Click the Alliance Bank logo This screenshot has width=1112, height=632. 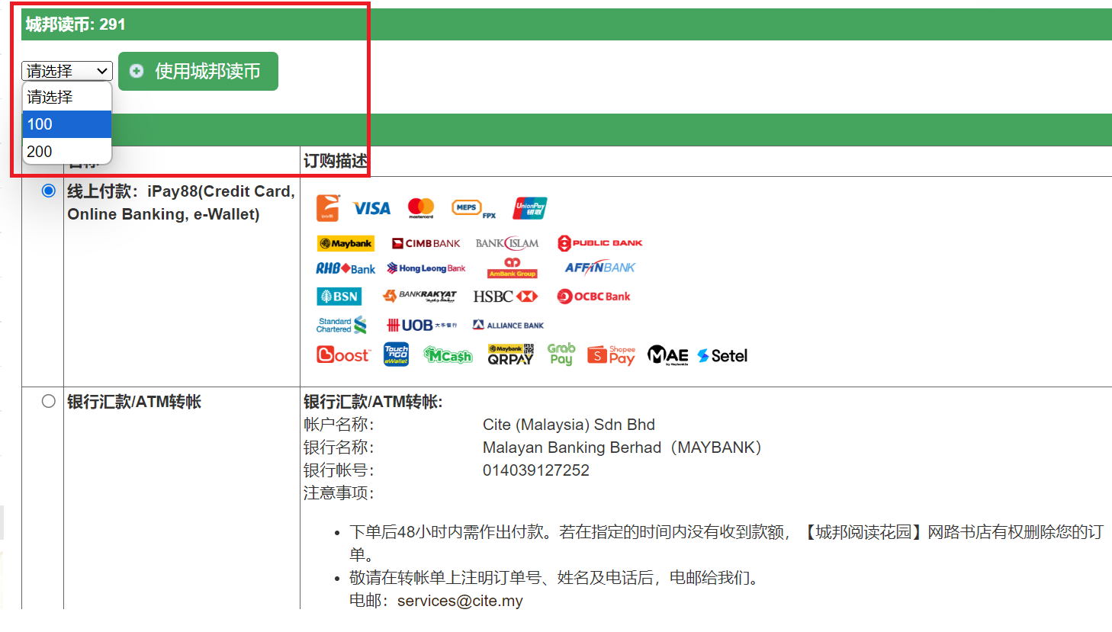[x=508, y=326]
